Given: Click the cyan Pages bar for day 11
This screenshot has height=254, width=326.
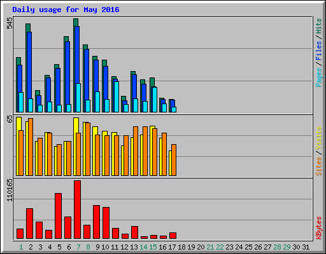Looking at the screenshot, I should click(117, 97).
